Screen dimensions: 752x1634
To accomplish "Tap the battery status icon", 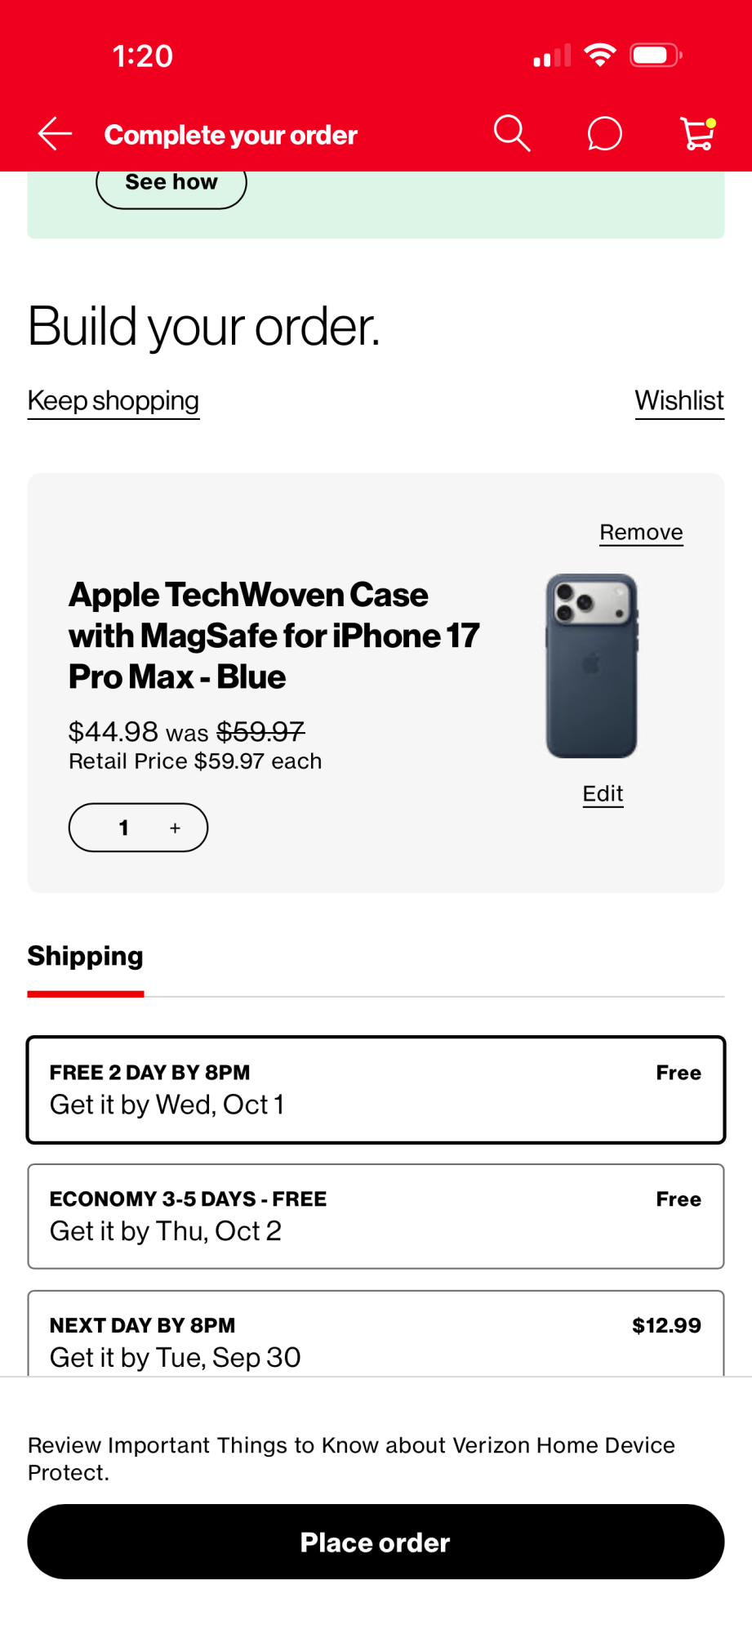I will (x=656, y=56).
